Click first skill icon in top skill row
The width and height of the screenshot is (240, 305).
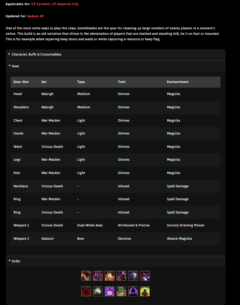click(86, 276)
